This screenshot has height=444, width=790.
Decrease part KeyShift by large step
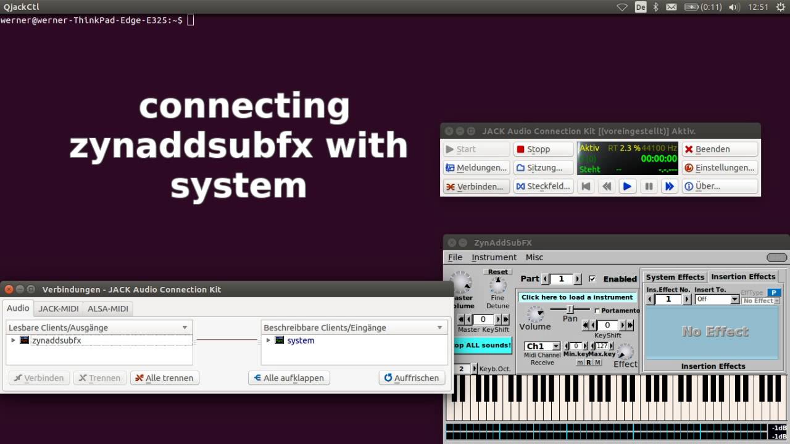[x=586, y=325]
